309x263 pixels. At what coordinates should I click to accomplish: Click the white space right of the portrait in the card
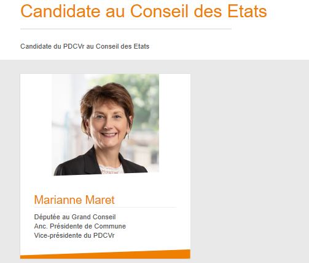tap(175, 124)
